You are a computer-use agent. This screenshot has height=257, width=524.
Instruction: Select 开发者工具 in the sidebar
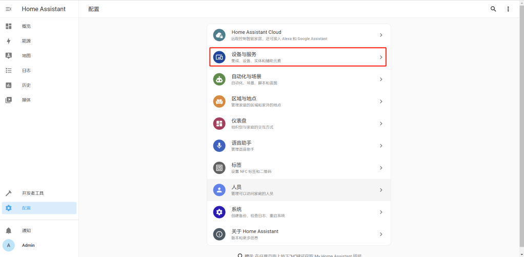pyautogui.click(x=33, y=193)
